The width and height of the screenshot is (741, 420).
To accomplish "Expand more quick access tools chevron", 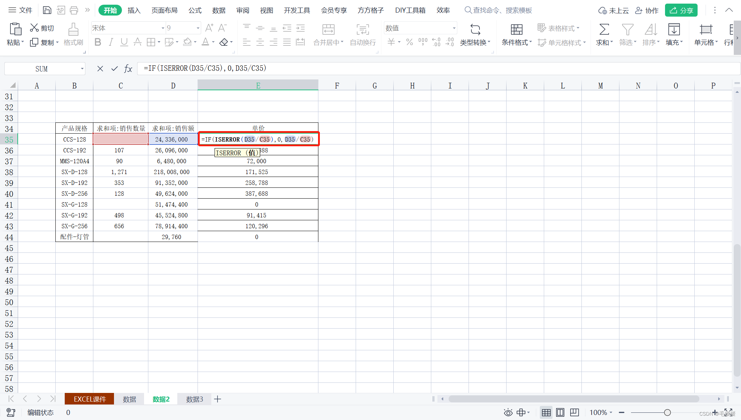I will coord(87,10).
